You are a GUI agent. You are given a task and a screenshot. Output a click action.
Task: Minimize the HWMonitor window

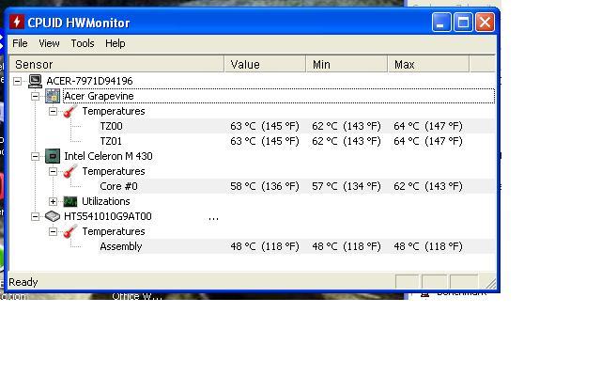pos(441,22)
